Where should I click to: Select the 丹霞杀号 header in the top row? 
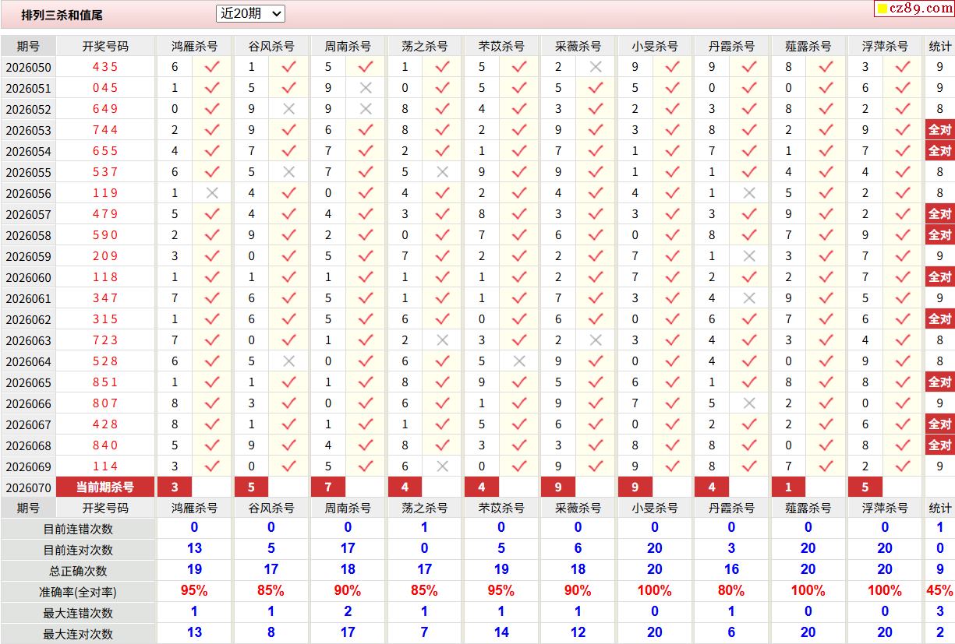732,46
